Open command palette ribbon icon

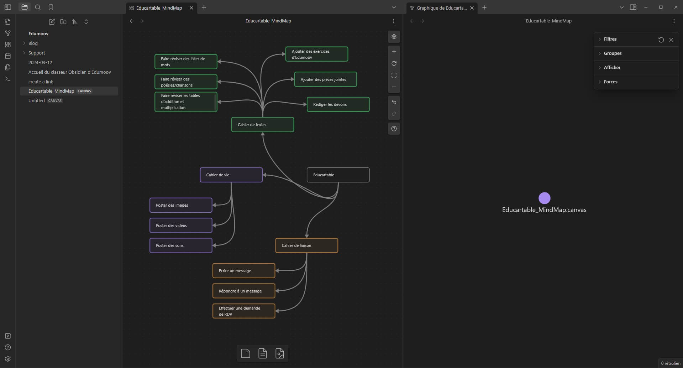(x=8, y=79)
